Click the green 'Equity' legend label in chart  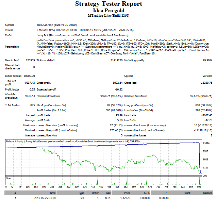20,141
